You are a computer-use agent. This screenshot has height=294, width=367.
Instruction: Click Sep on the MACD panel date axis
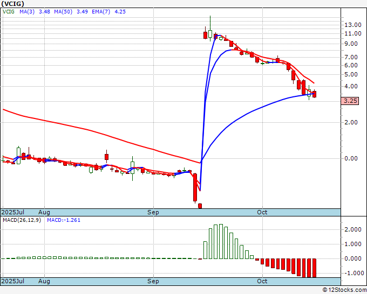point(153,281)
